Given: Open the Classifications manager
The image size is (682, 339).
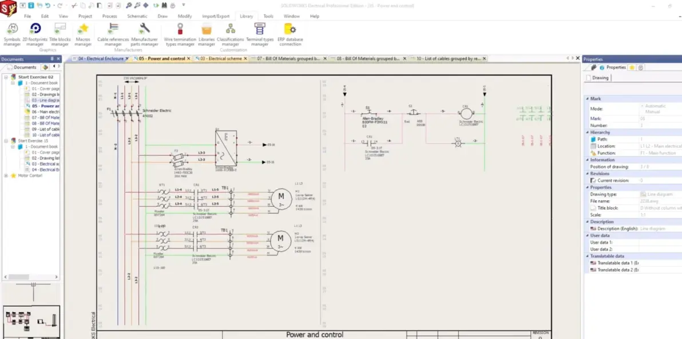Looking at the screenshot, I should point(231,34).
